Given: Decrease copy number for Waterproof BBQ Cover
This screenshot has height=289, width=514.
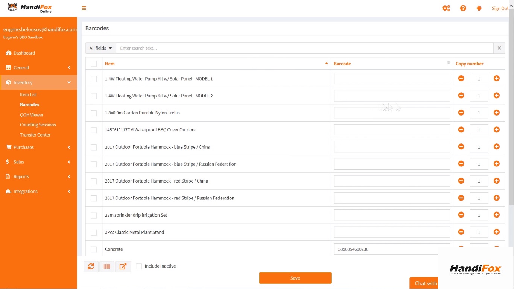Looking at the screenshot, I should [461, 130].
